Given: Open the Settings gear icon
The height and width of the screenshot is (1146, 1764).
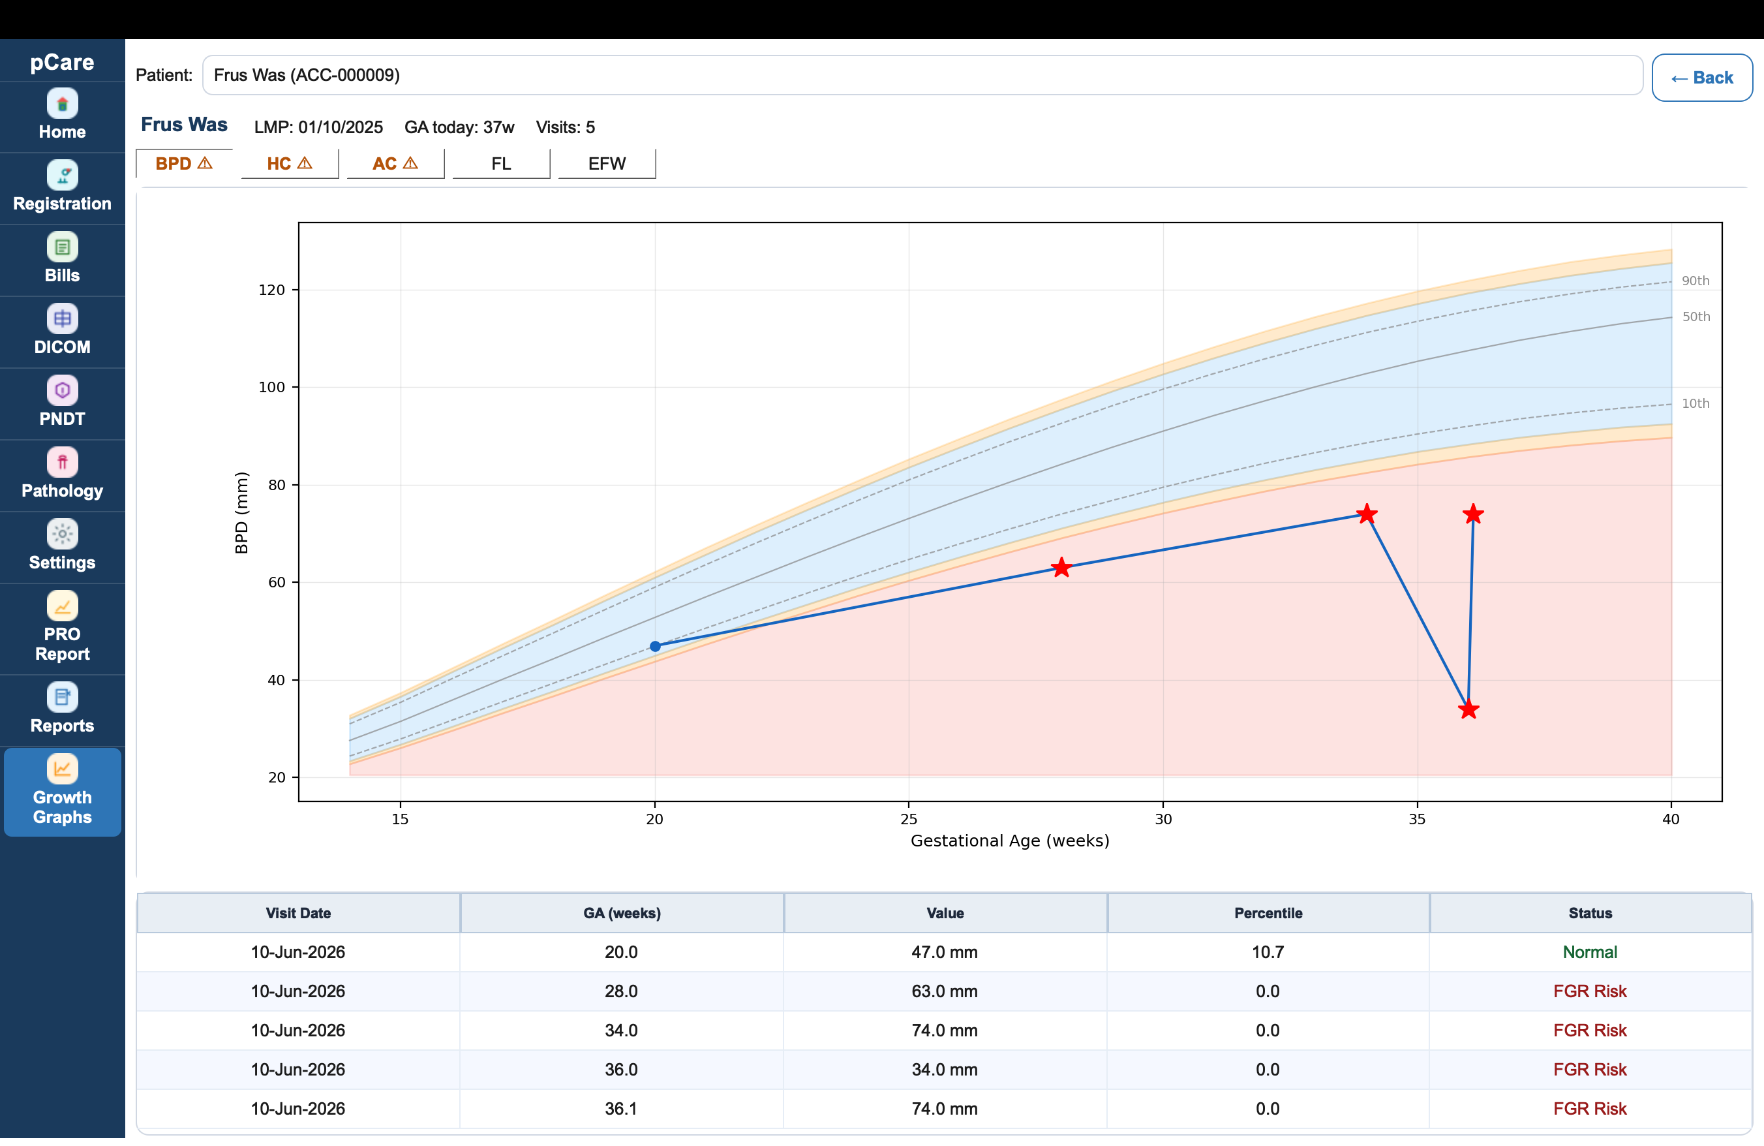Looking at the screenshot, I should point(62,534).
